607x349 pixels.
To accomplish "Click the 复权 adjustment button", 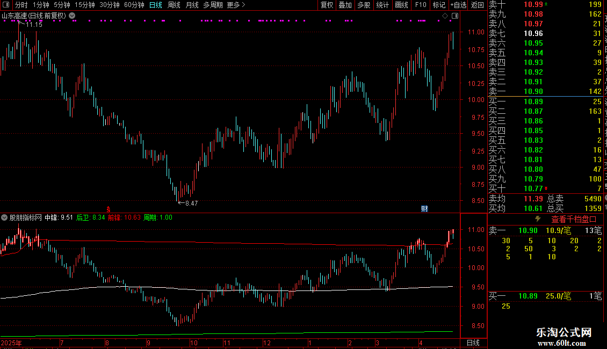I will click(x=327, y=5).
